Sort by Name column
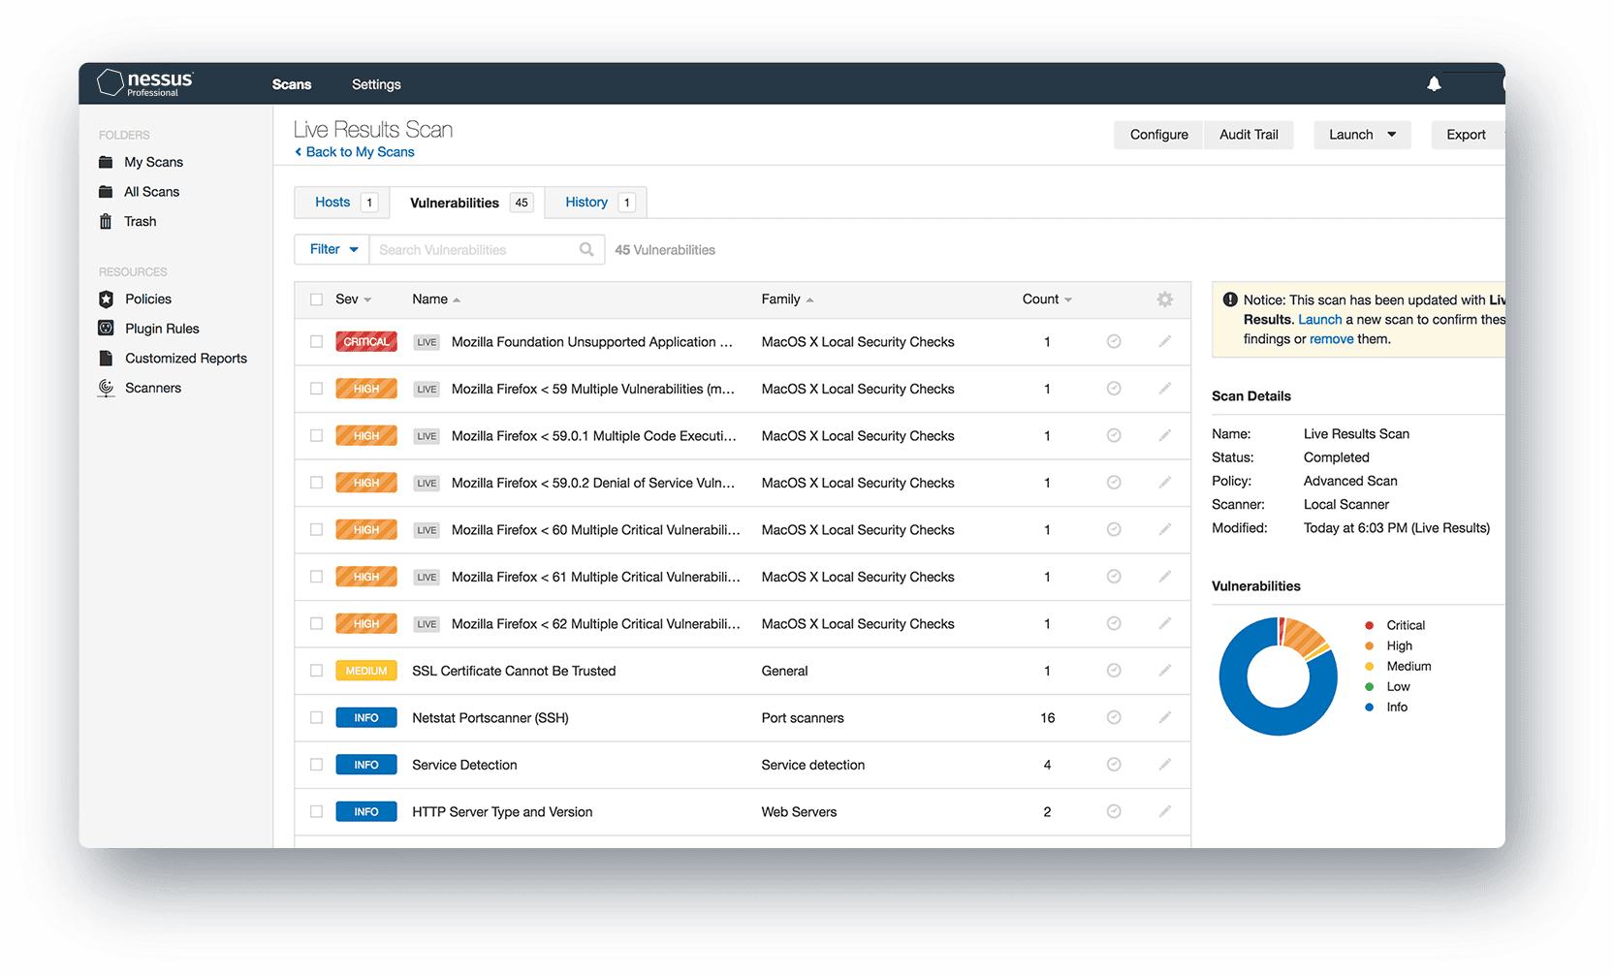 coord(435,299)
